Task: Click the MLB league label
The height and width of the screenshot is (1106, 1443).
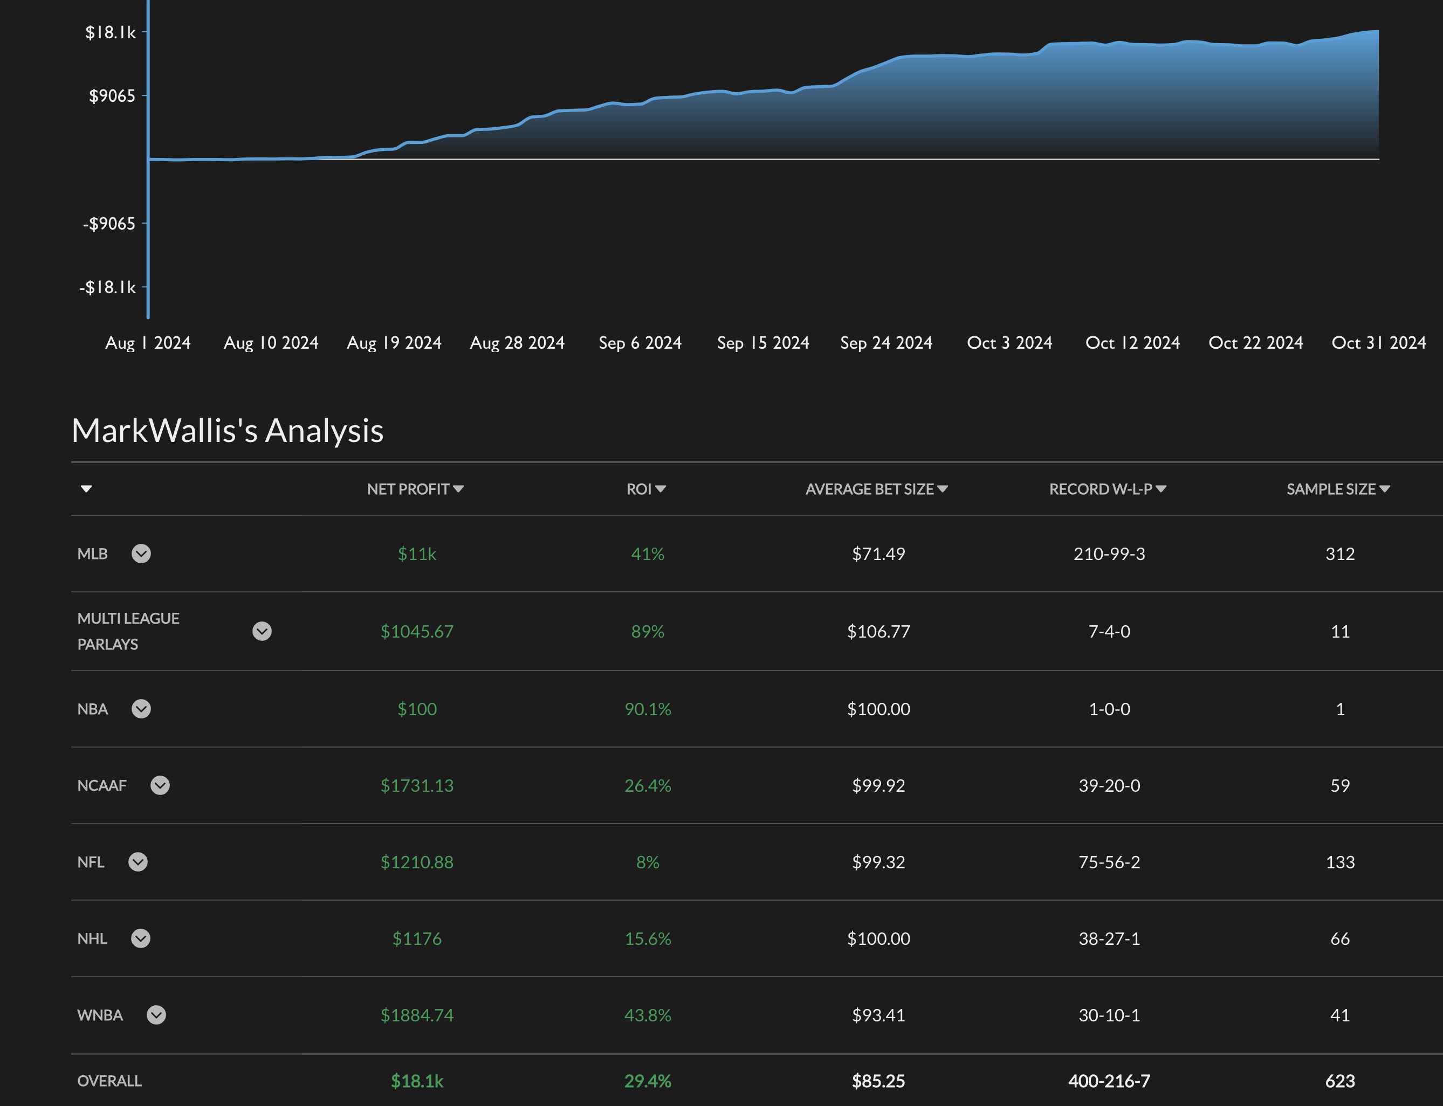Action: click(x=92, y=554)
